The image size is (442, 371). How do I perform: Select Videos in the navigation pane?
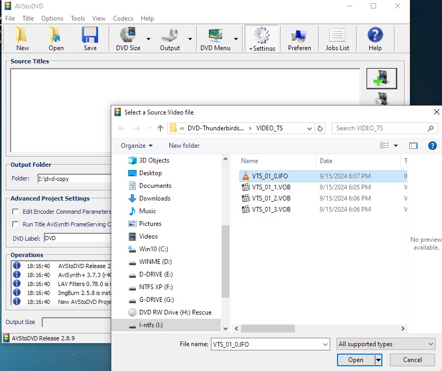(x=148, y=236)
